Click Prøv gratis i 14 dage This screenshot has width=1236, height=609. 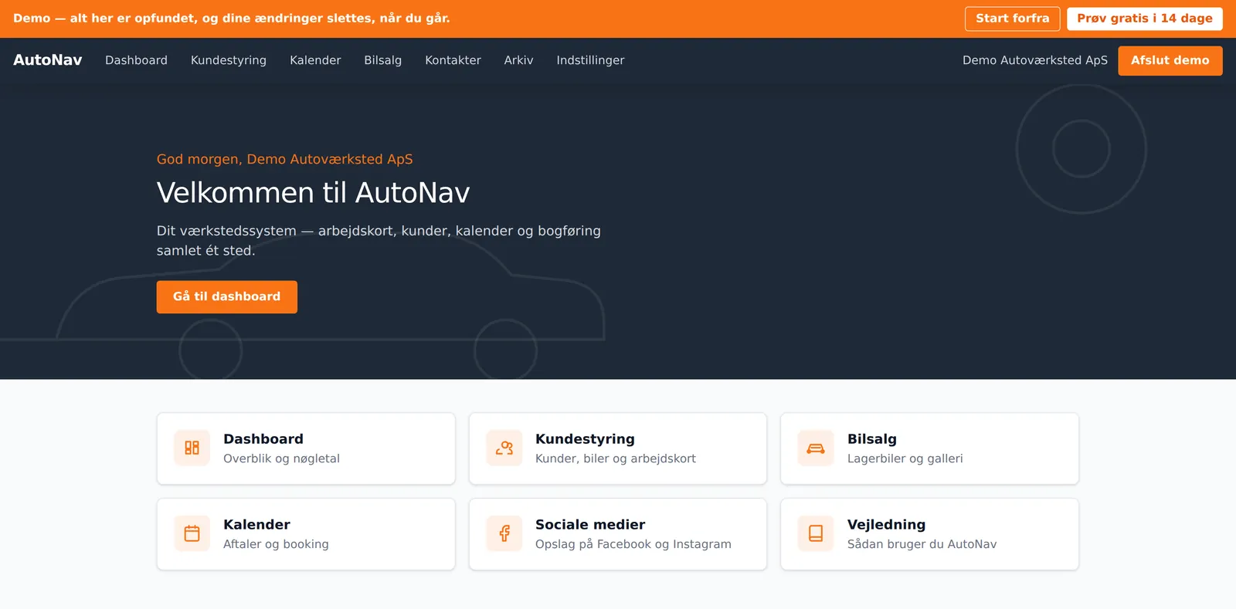pyautogui.click(x=1145, y=19)
